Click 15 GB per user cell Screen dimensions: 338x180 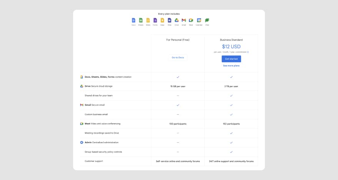pyautogui.click(x=178, y=86)
